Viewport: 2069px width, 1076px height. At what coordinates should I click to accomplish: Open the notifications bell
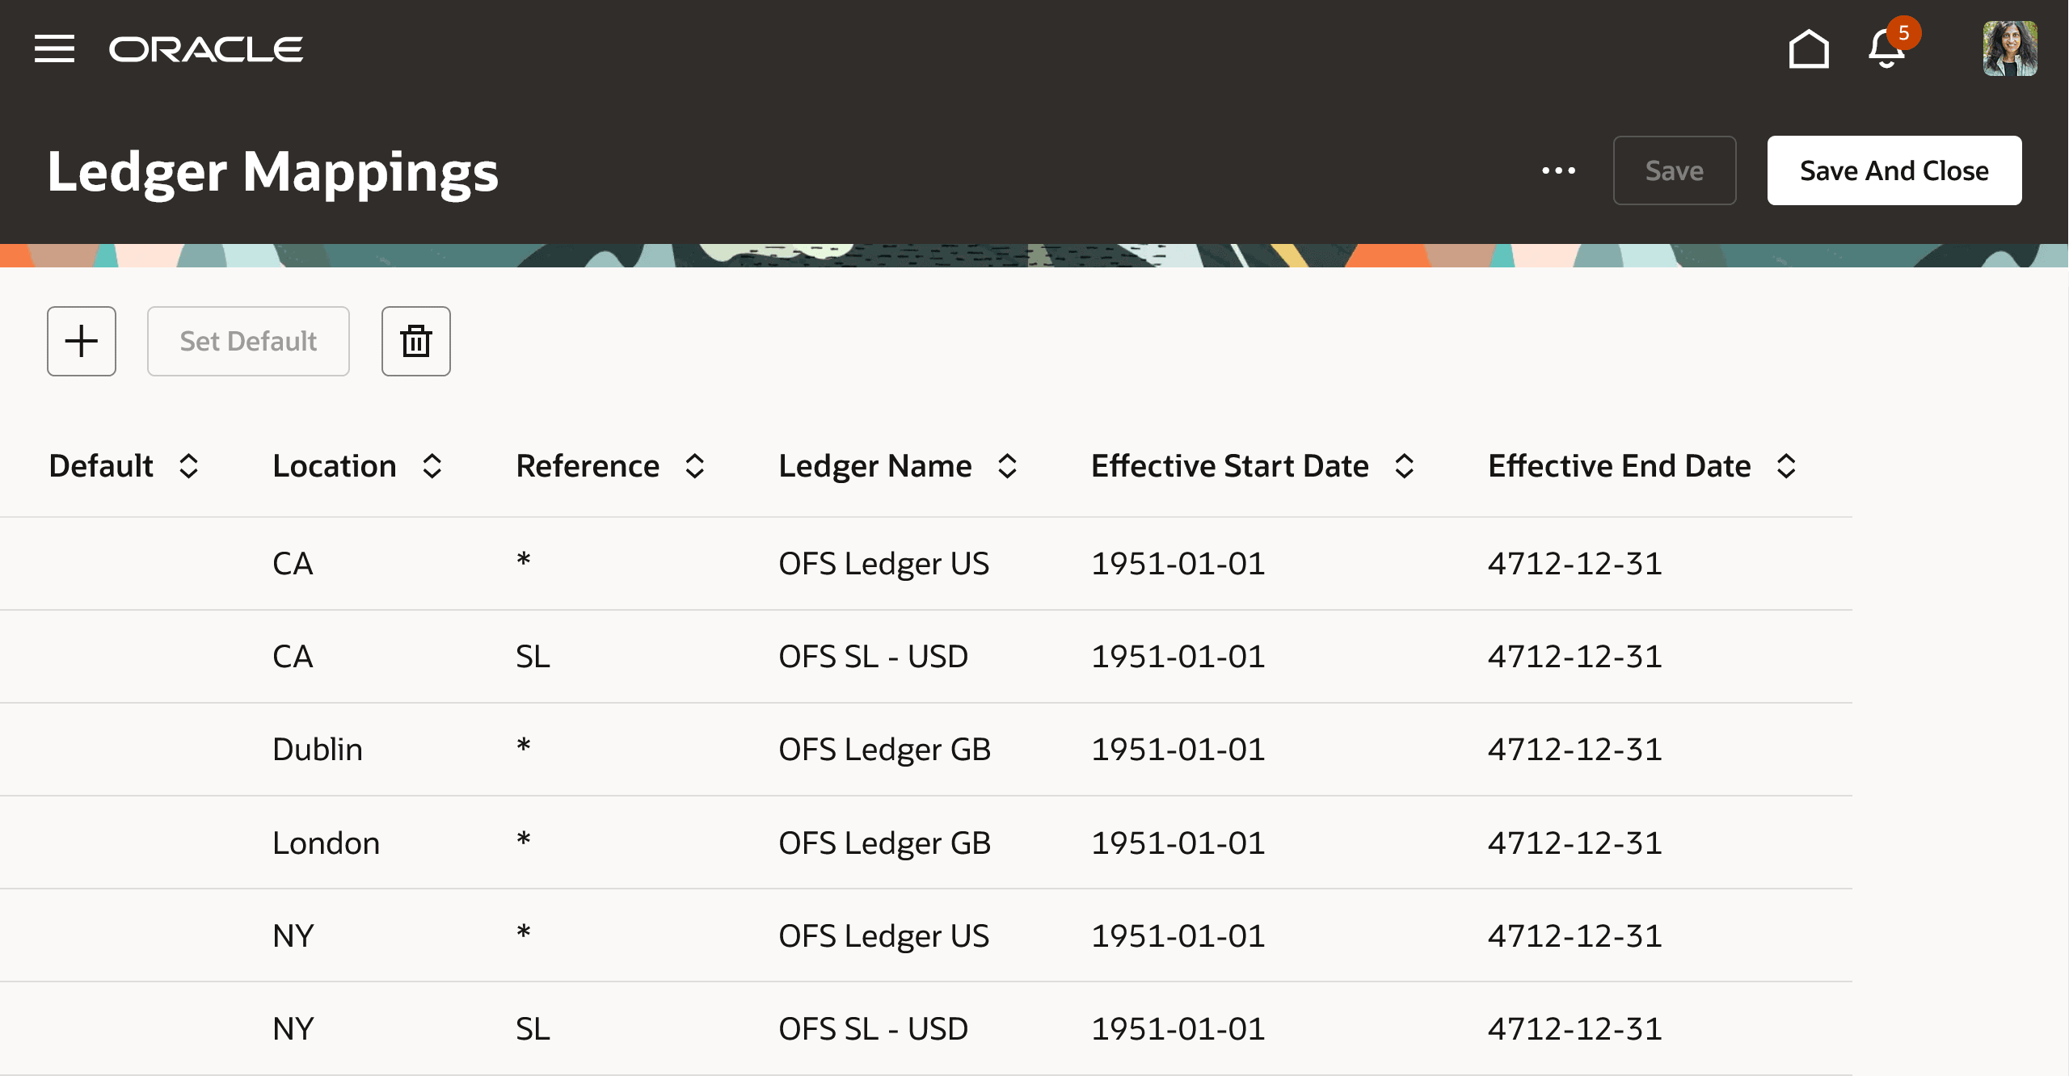click(x=1888, y=48)
